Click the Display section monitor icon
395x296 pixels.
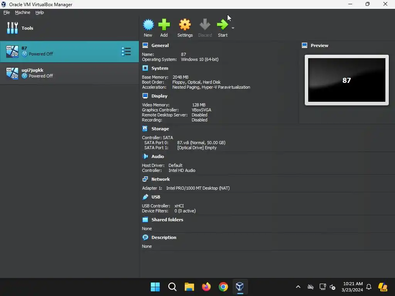tap(145, 96)
